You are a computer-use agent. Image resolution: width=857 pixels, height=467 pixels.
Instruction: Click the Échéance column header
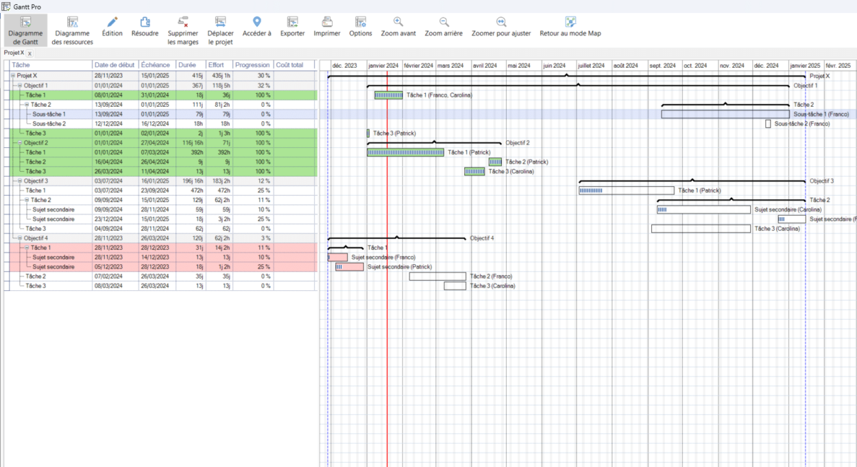click(155, 65)
